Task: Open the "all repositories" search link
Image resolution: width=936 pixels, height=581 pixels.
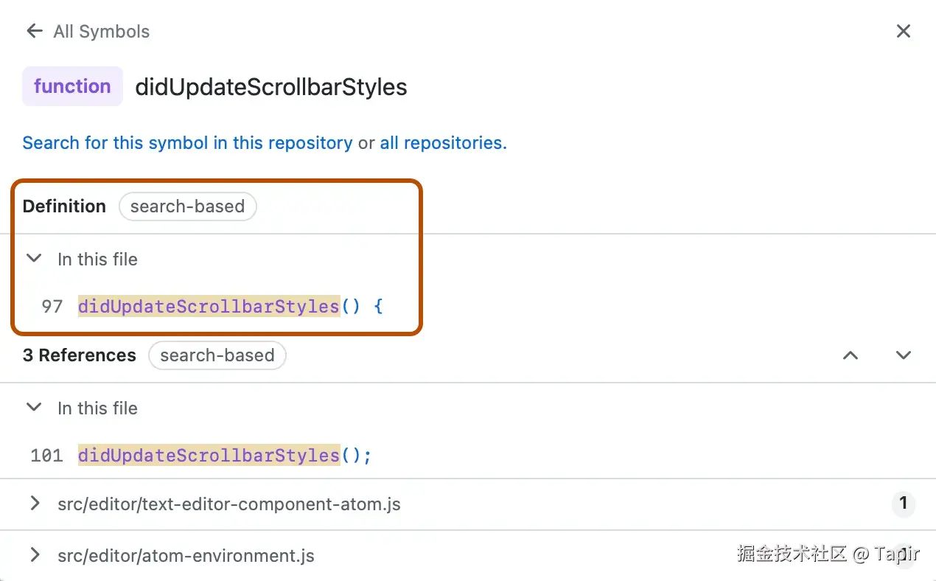Action: coord(442,142)
